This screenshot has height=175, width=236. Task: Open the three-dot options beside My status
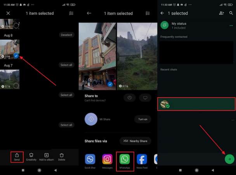(231, 26)
